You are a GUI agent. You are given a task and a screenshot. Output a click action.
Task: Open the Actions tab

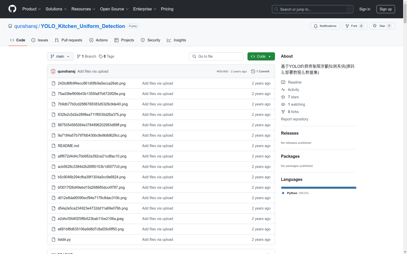[x=98, y=40]
